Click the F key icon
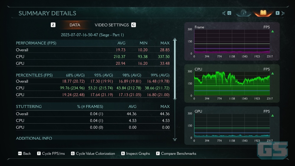Viewport: 295px width, 166px height. coord(158,153)
